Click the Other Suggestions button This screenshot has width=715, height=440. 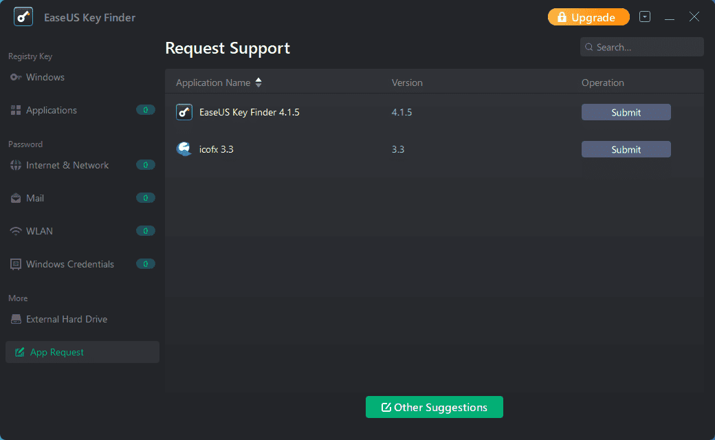(x=434, y=407)
